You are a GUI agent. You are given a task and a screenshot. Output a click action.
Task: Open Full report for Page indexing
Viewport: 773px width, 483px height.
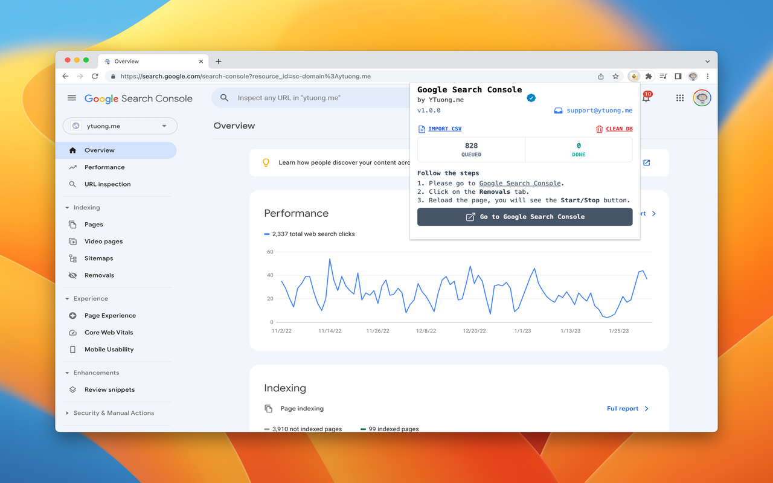tap(628, 409)
